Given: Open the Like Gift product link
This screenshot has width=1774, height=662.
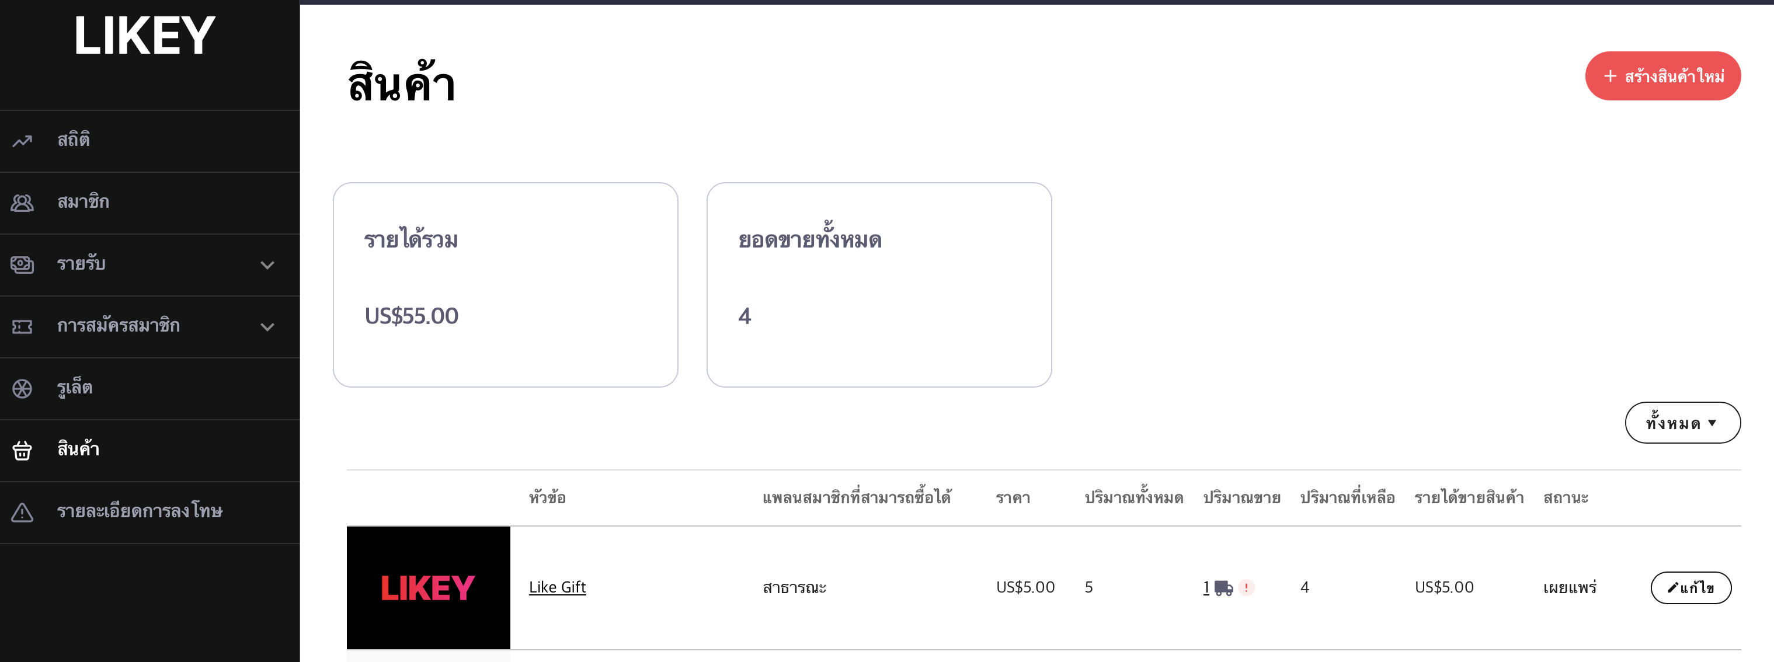Looking at the screenshot, I should point(557,587).
